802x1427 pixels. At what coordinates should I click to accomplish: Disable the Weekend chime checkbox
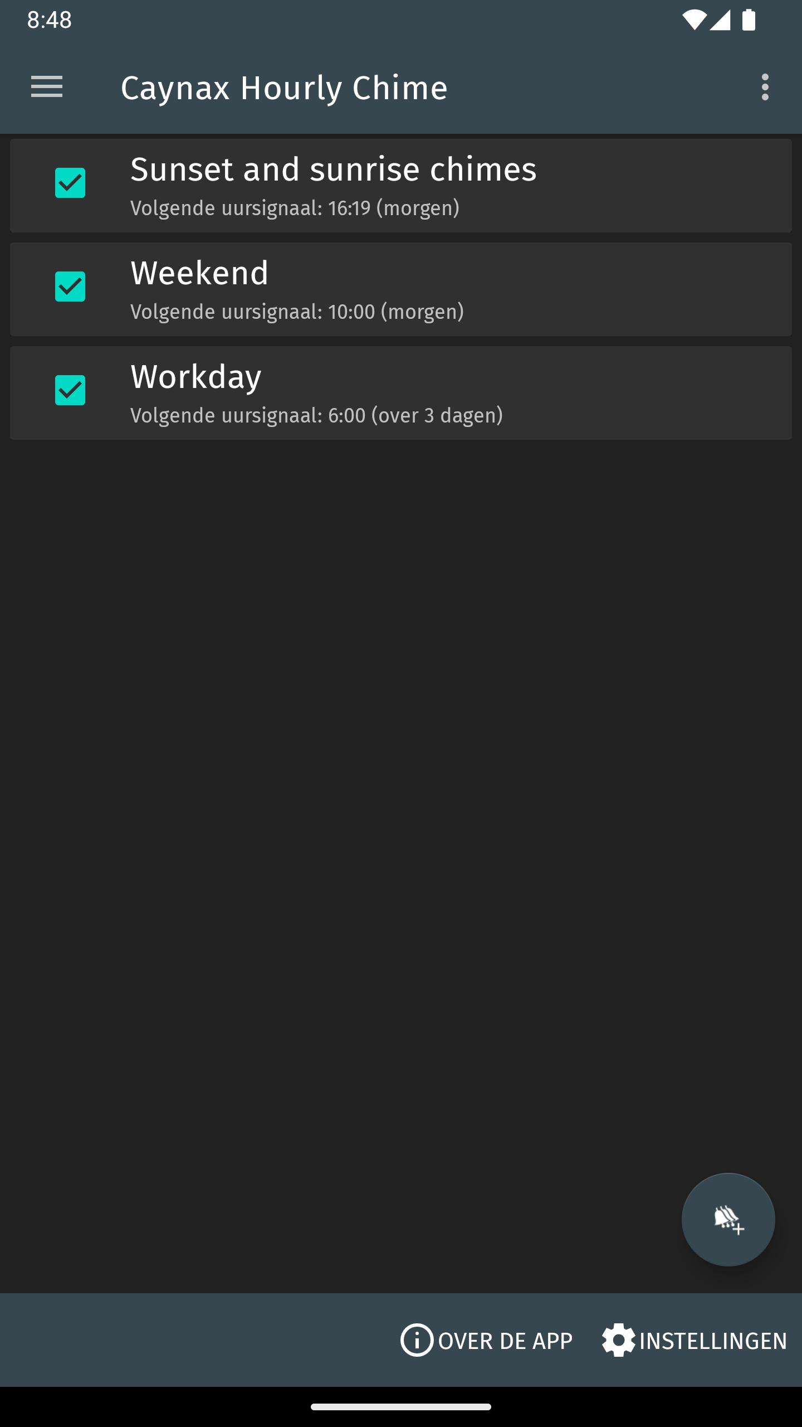click(70, 287)
